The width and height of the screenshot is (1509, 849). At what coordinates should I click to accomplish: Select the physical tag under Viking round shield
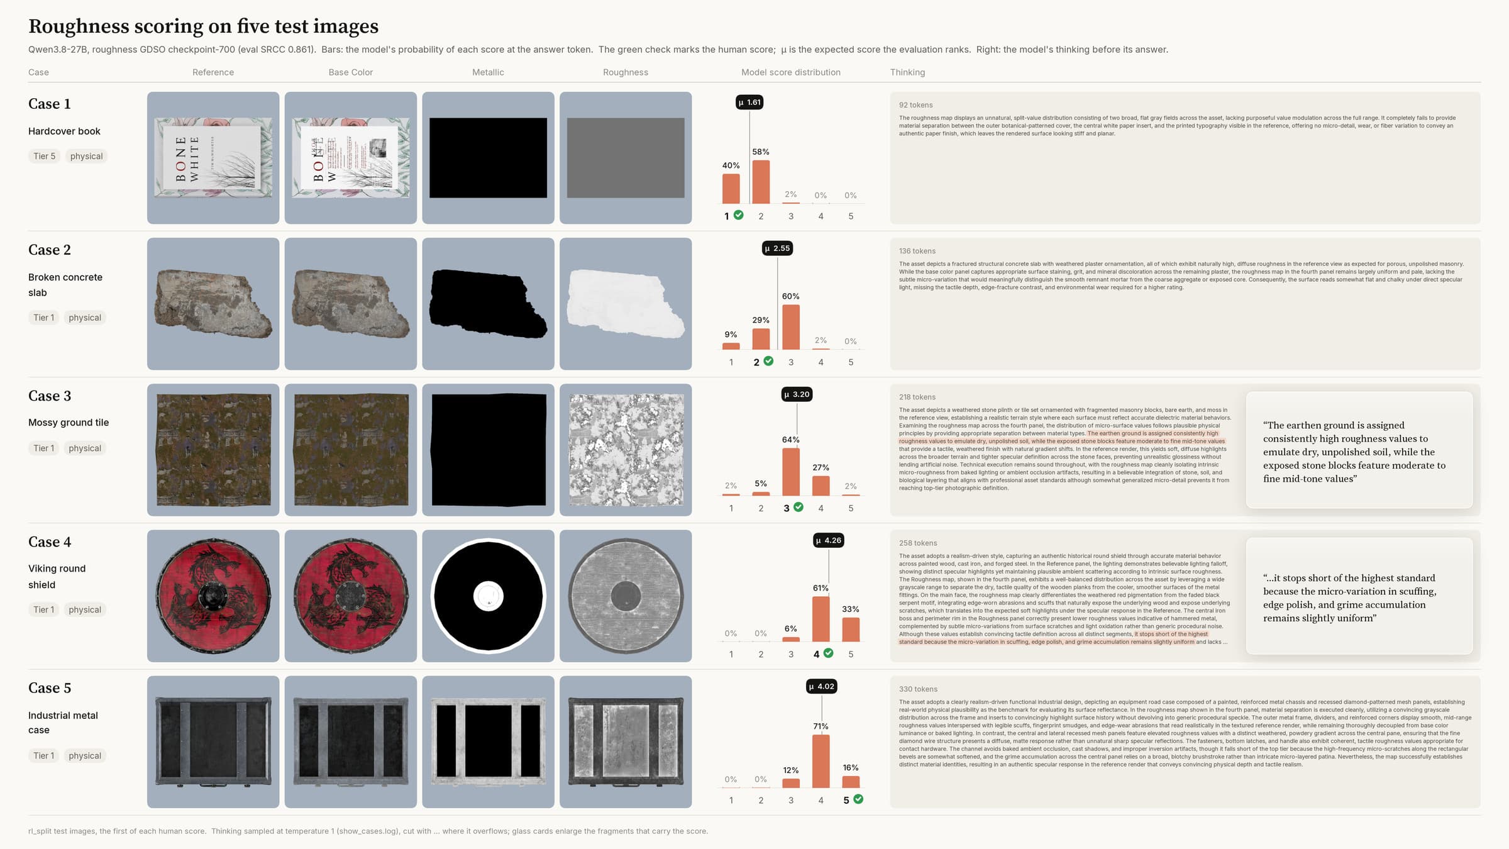point(85,609)
